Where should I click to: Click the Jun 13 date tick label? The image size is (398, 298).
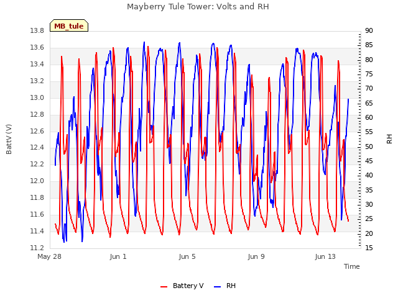tap(325, 256)
